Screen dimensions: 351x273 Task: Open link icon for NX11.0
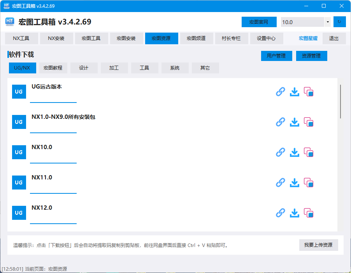click(280, 183)
